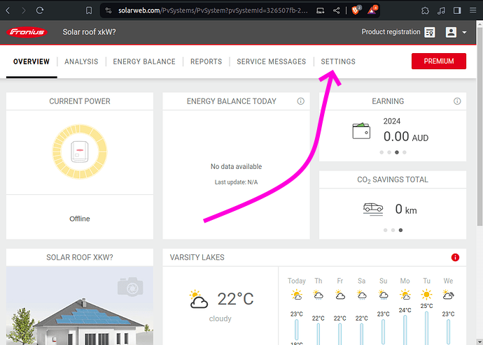Click the Energy Balance Today info icon
This screenshot has width=483, height=345.
(300, 101)
